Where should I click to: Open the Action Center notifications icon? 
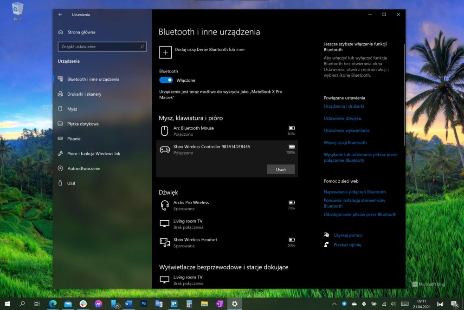pyautogui.click(x=454, y=304)
